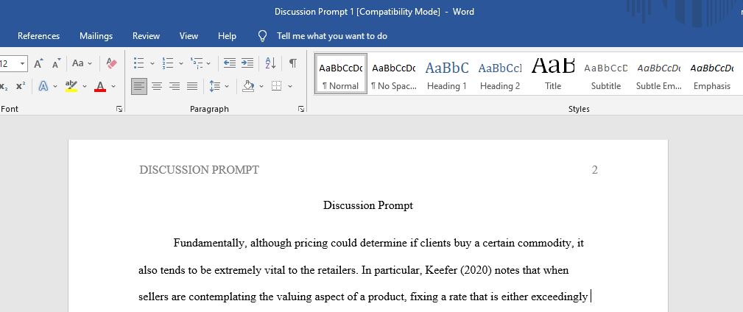Open text highlight color dropdown arrow

click(85, 86)
